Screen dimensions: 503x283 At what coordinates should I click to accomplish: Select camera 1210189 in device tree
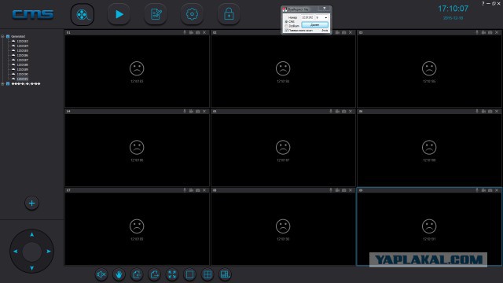tap(22, 70)
